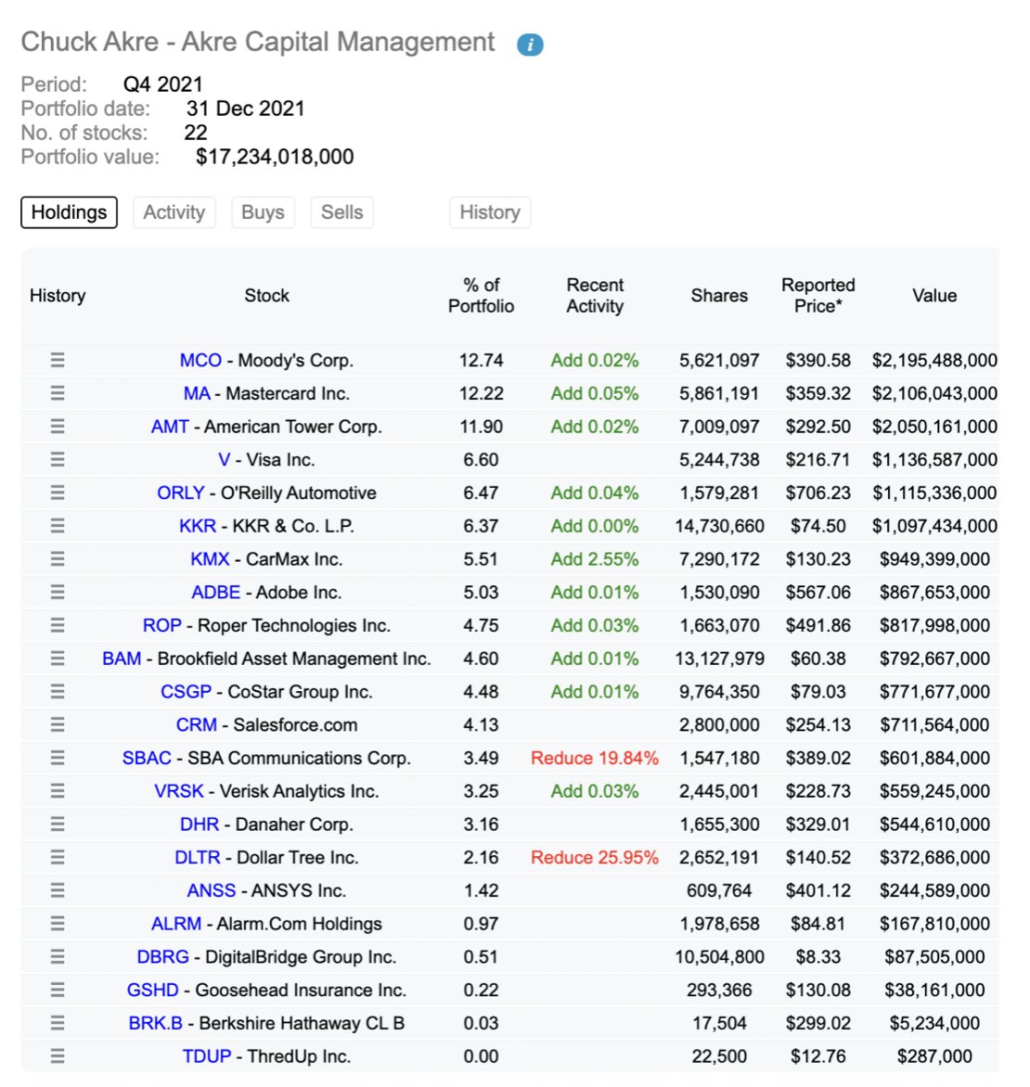Switch to the Buys tab
Screen dimensions: 1030x1087
[263, 212]
